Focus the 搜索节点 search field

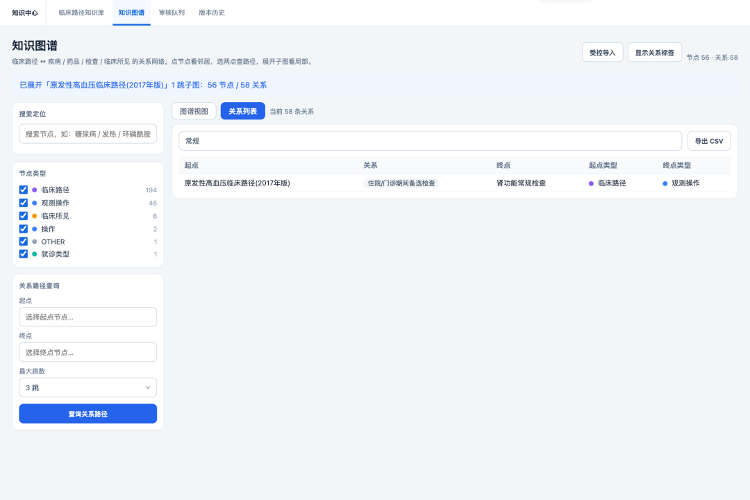[88, 134]
